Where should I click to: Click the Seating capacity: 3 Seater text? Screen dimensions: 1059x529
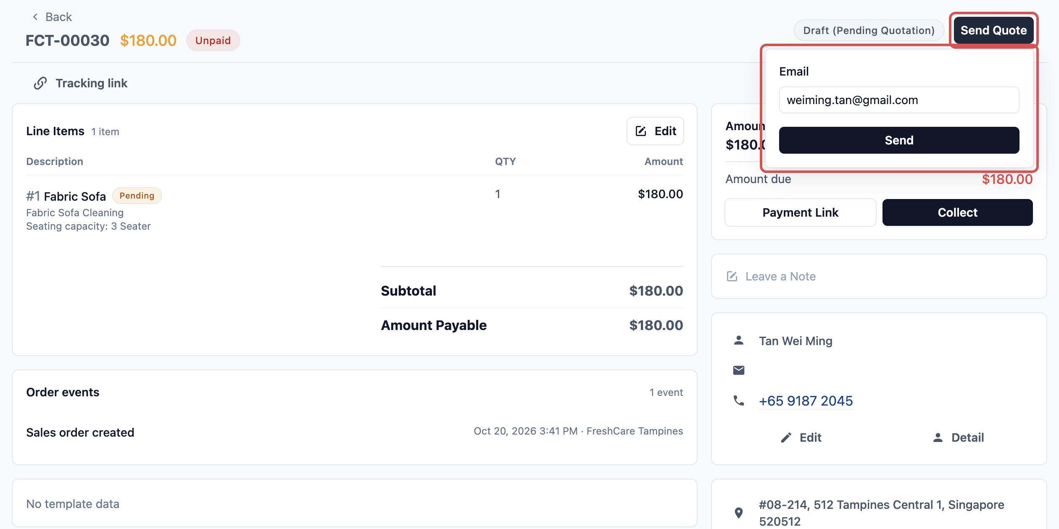[x=88, y=226]
